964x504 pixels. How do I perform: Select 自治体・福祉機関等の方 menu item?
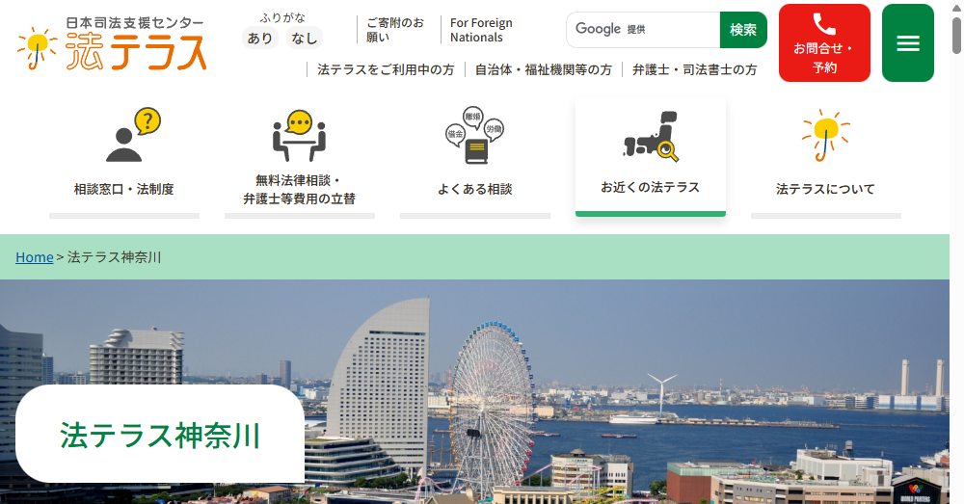pyautogui.click(x=543, y=69)
